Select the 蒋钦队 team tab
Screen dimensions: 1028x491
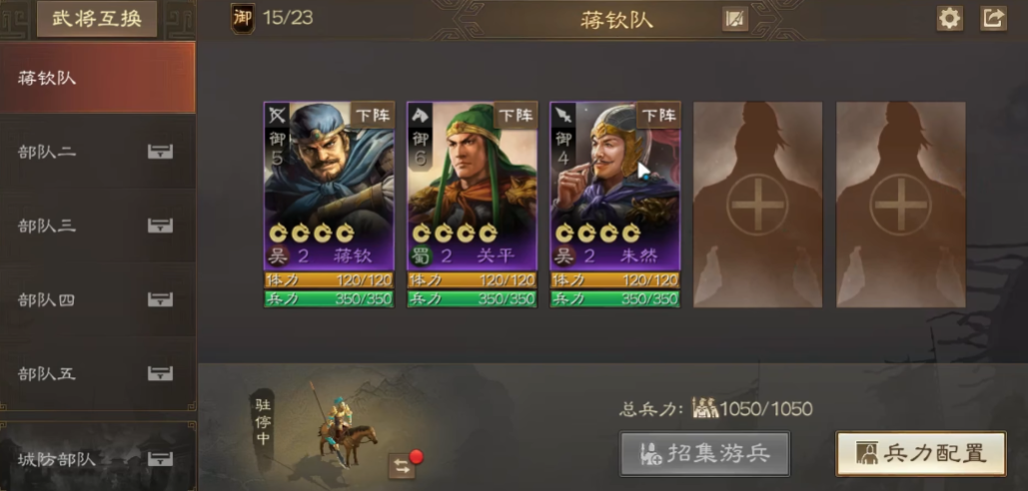98,78
